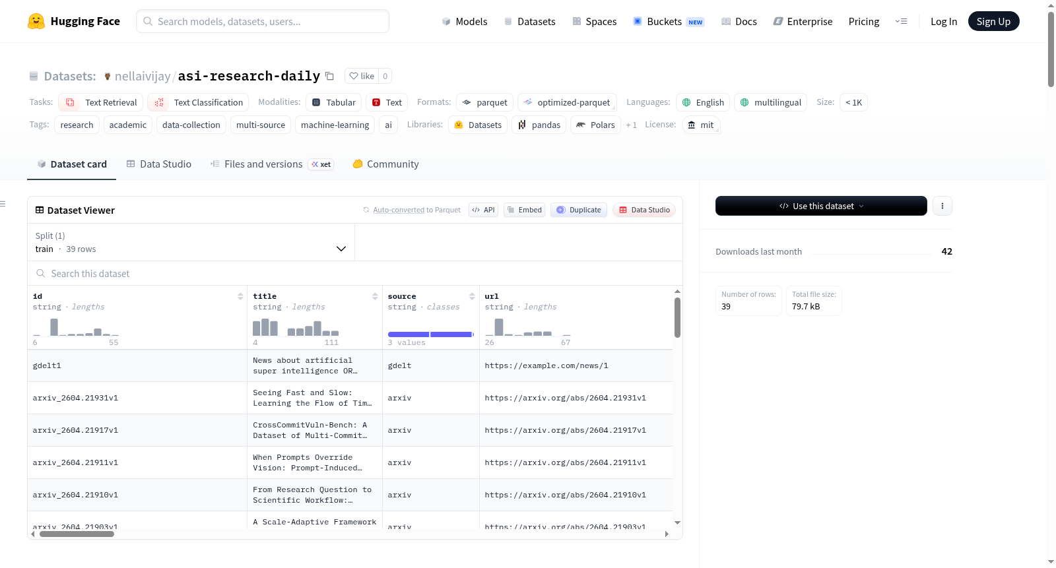Focus the top search models input
Image resolution: width=1056 pixels, height=568 pixels.
tap(263, 21)
